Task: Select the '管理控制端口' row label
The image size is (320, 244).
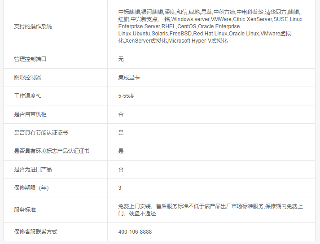Action: [30, 59]
